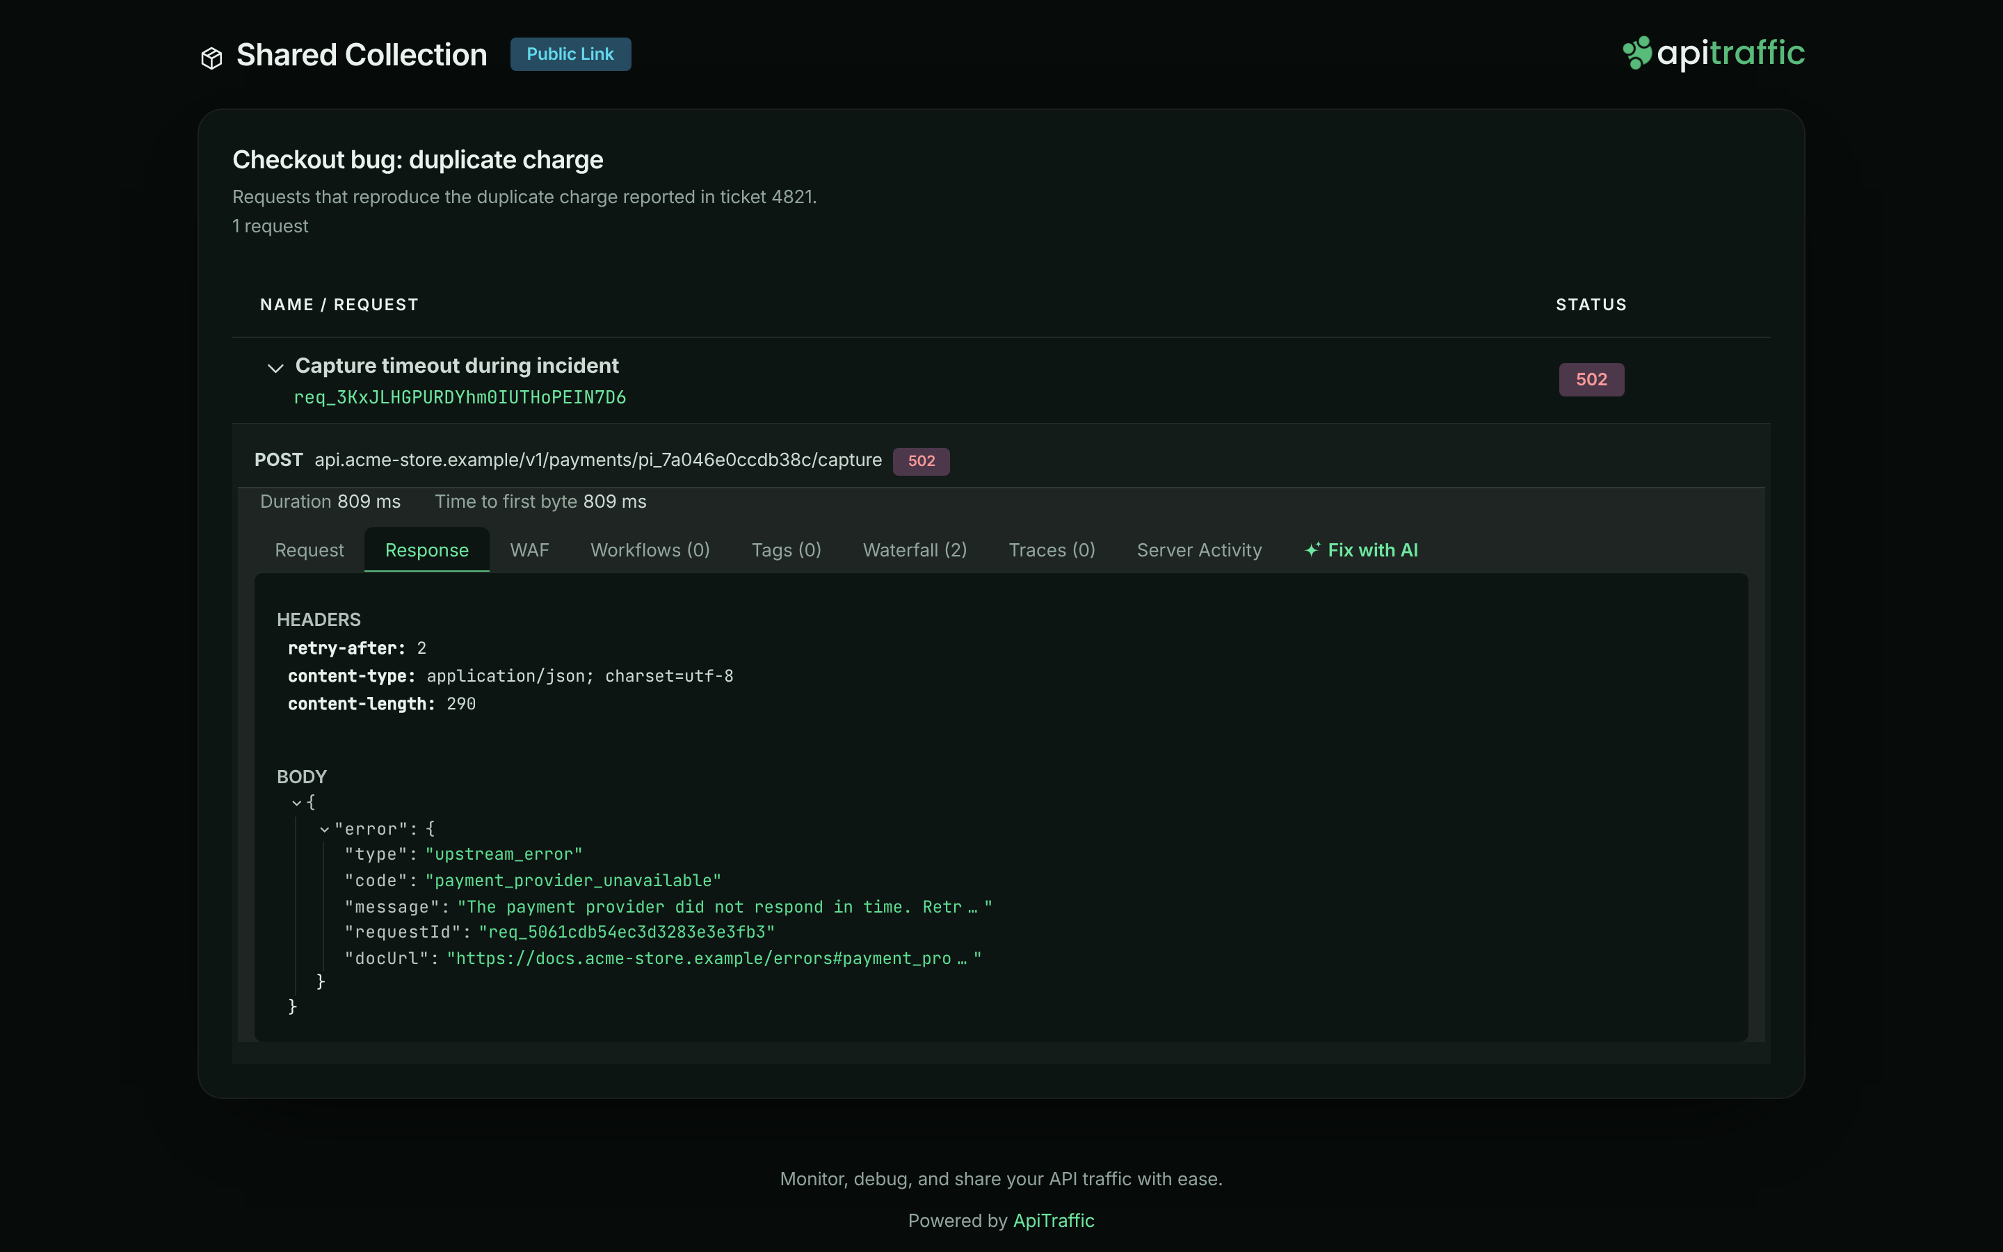Screen dimensions: 2003x1252
Task: Click the NAME / REQUEST column header
Action: coord(339,305)
